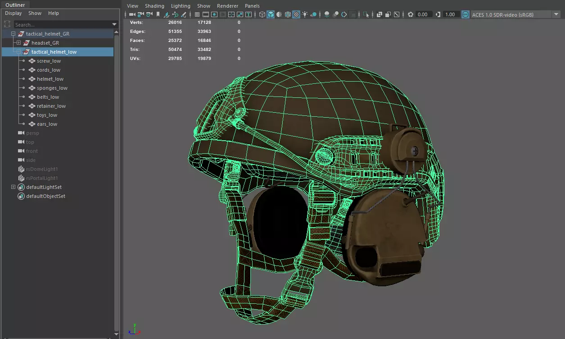Toggle the Shadows icon
The image size is (565, 339).
coord(313,14)
